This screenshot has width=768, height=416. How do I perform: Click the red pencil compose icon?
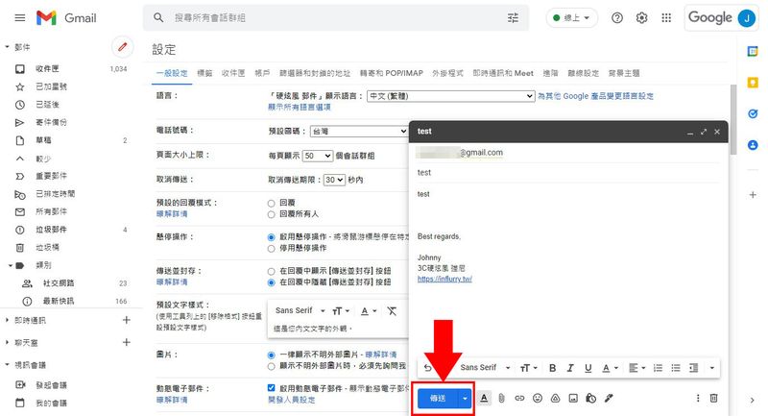coord(123,47)
